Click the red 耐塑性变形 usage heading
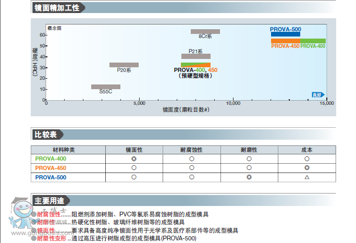Screen dimensions: 356x243 pos(52,238)
